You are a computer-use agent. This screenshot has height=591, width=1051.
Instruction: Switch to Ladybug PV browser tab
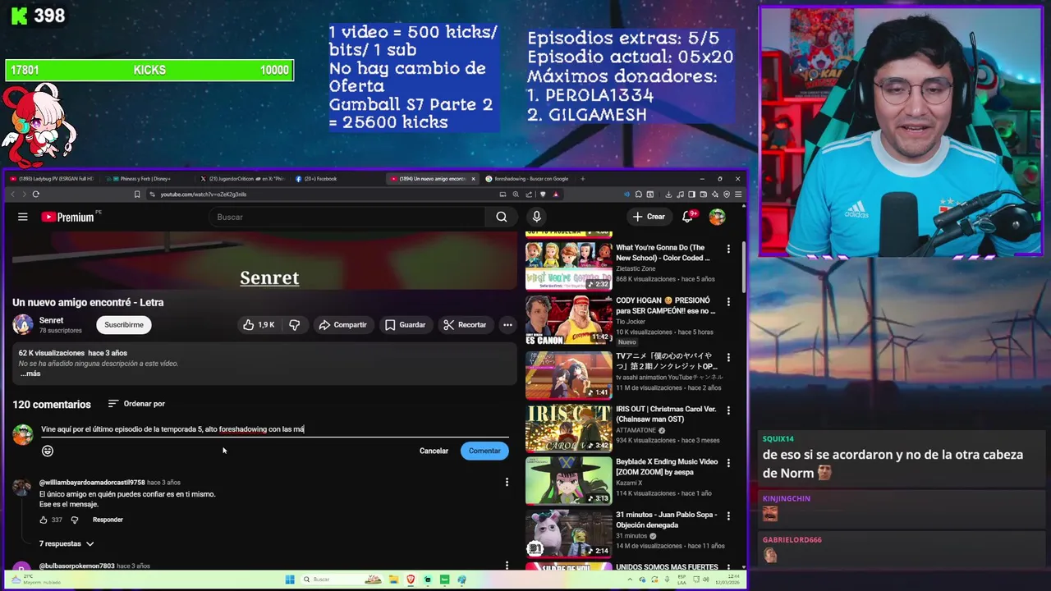click(51, 179)
